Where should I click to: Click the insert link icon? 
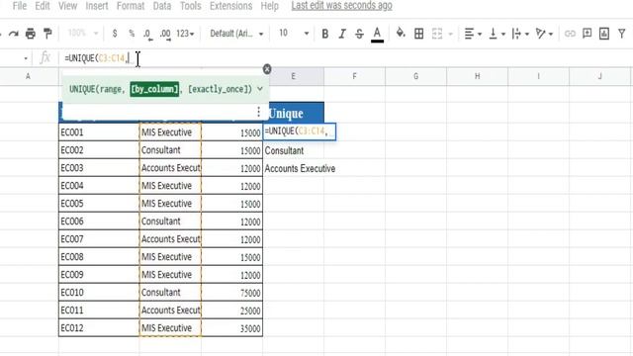coord(570,34)
